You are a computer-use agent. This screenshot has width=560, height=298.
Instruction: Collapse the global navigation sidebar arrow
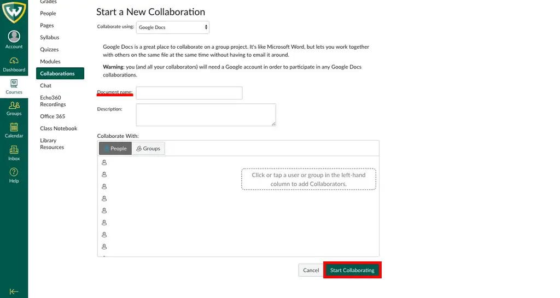pyautogui.click(x=14, y=291)
